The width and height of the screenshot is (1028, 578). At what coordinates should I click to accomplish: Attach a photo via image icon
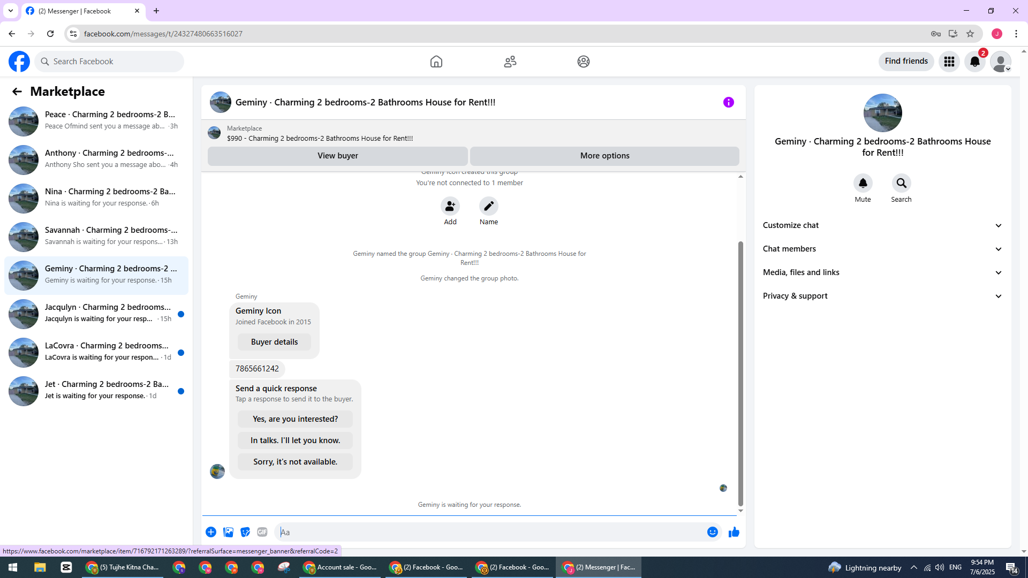pos(228,532)
